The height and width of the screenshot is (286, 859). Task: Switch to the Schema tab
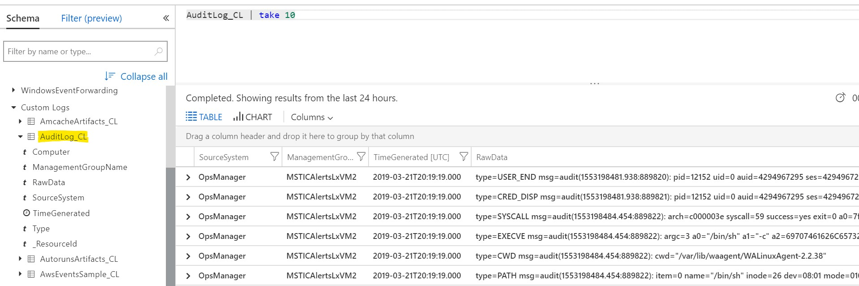(23, 18)
